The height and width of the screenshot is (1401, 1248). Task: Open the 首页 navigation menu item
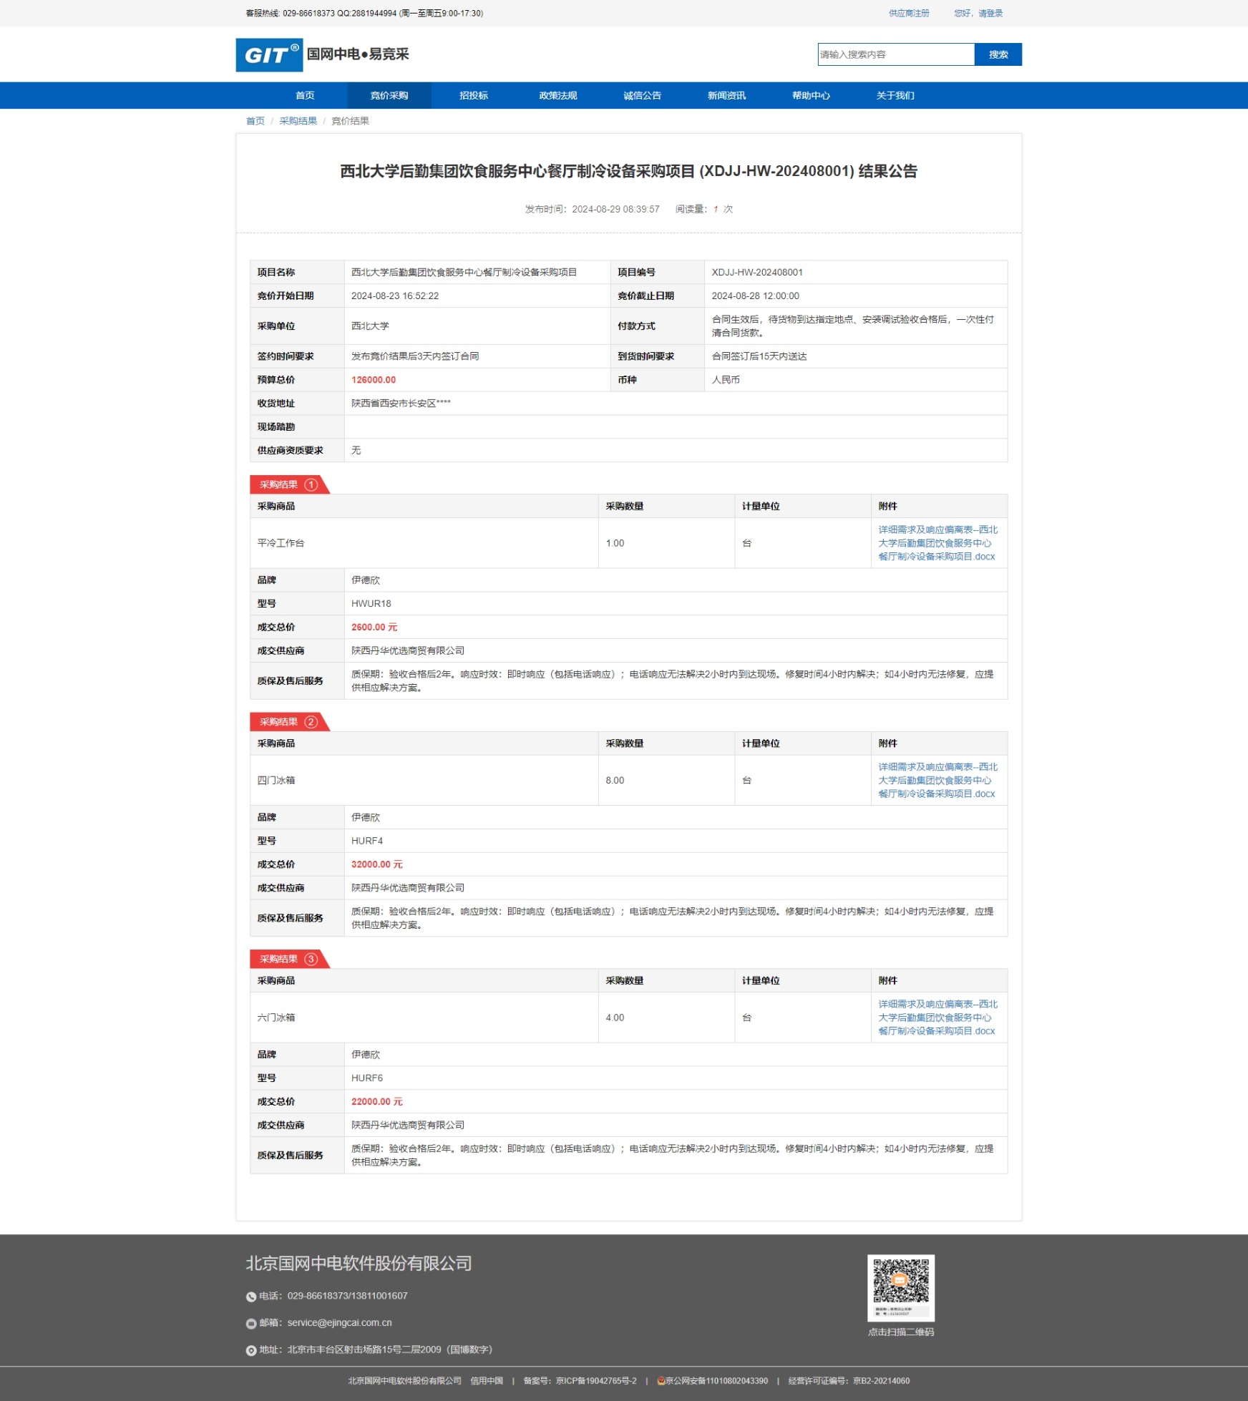tap(305, 96)
